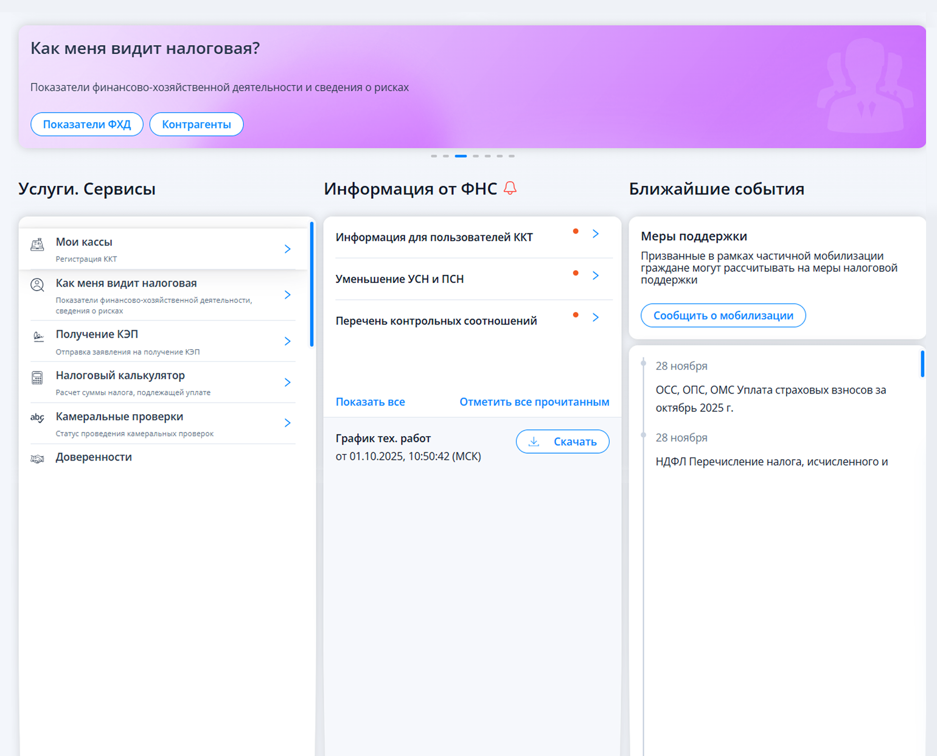The width and height of the screenshot is (937, 756).
Task: Open Показатели ФХД button in banner
Action: point(87,124)
